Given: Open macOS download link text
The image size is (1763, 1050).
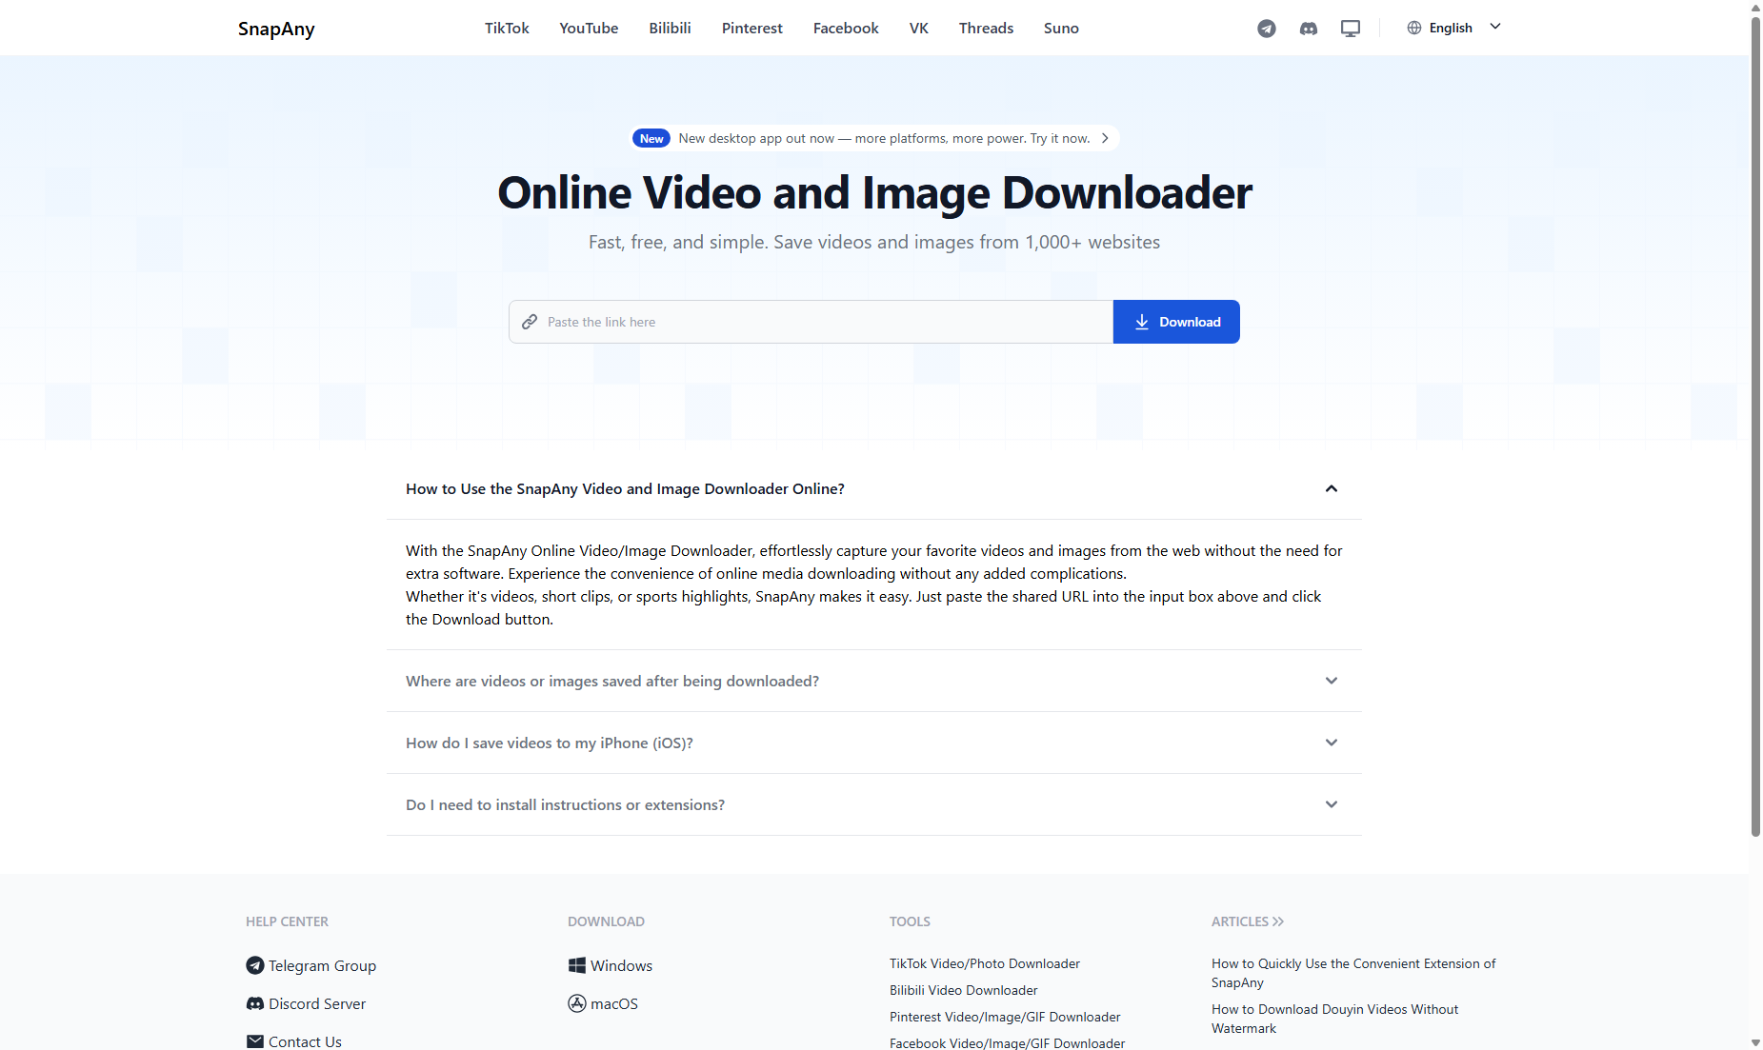Looking at the screenshot, I should point(614,1003).
